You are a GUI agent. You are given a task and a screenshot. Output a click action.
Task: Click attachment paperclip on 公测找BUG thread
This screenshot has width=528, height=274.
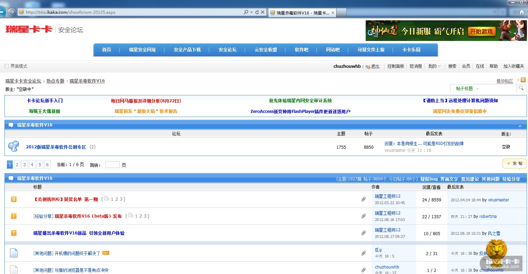coord(363,199)
